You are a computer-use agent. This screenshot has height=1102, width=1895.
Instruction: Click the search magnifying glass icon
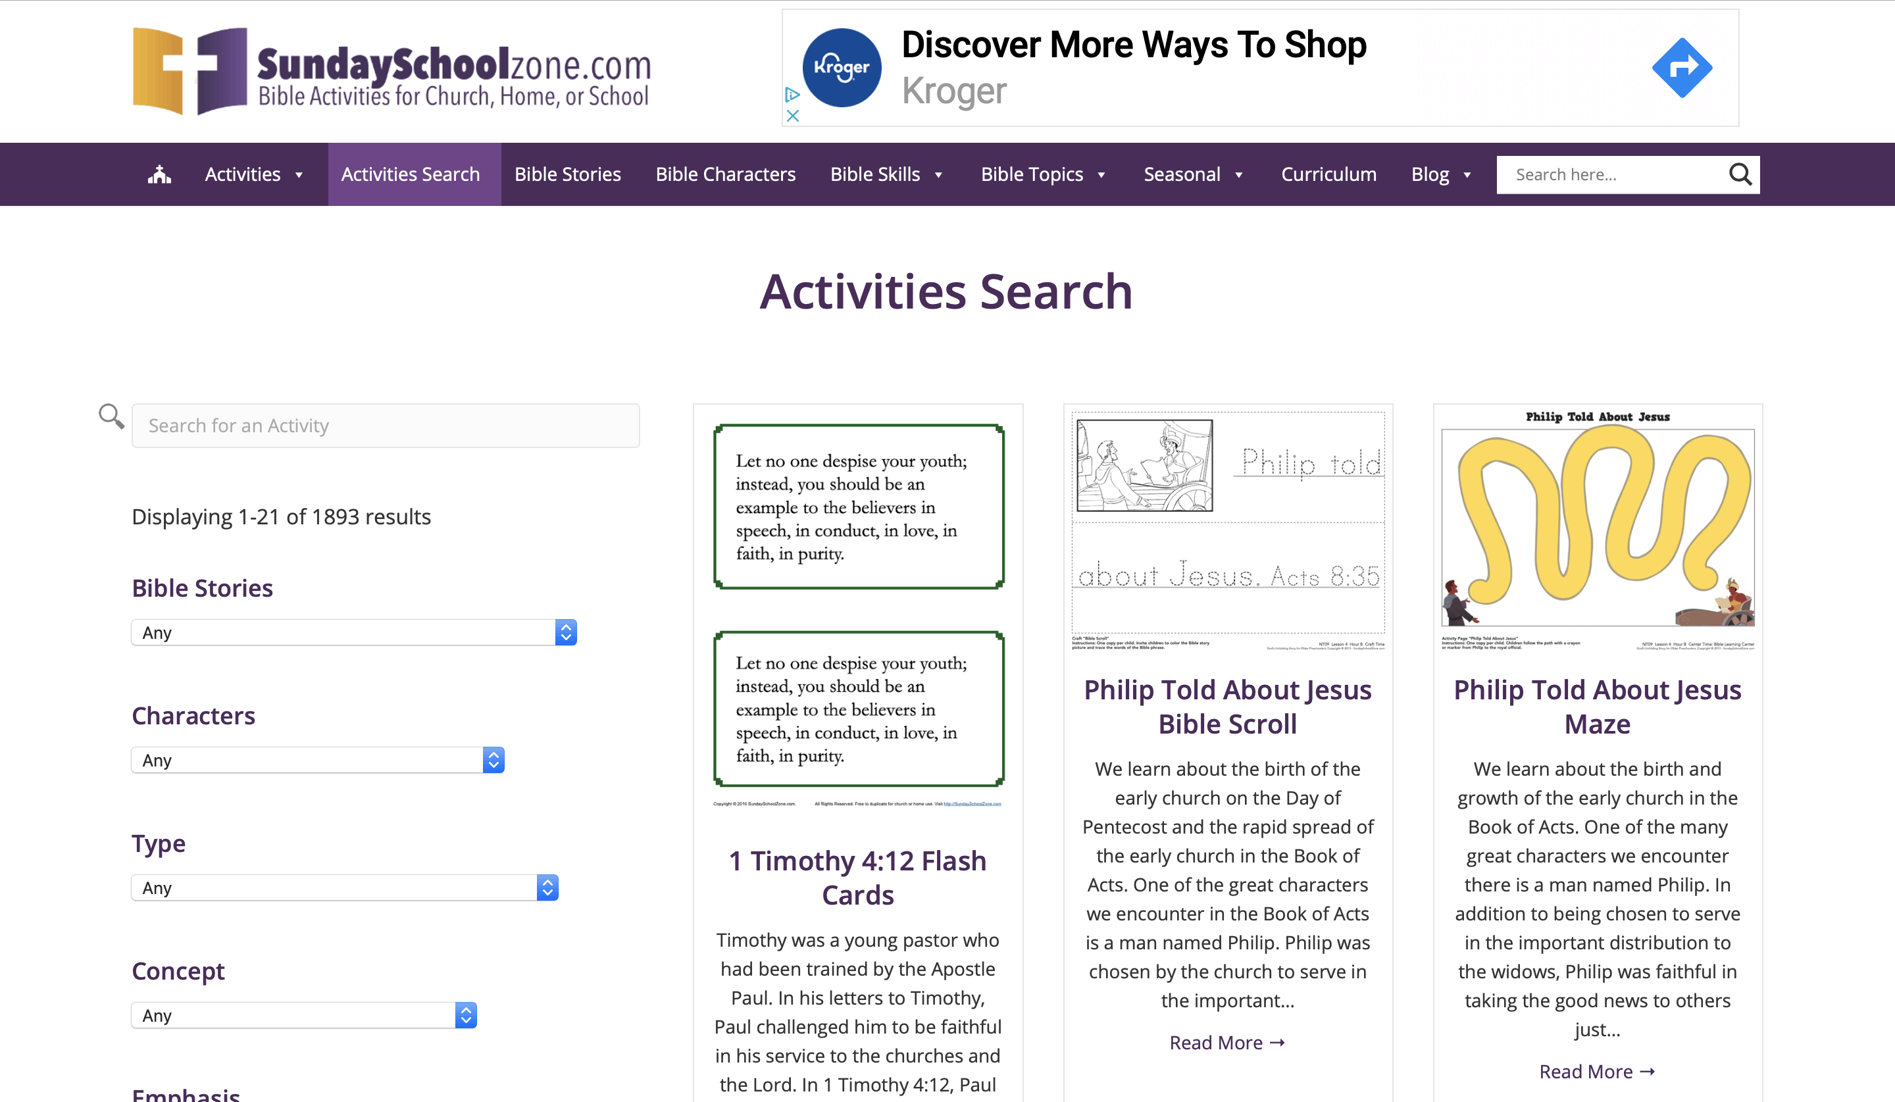pyautogui.click(x=1739, y=173)
